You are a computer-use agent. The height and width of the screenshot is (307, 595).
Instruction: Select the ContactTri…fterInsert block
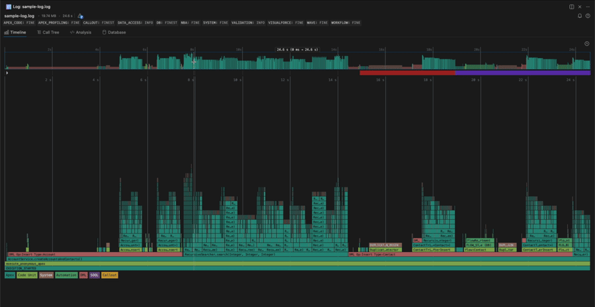point(434,250)
